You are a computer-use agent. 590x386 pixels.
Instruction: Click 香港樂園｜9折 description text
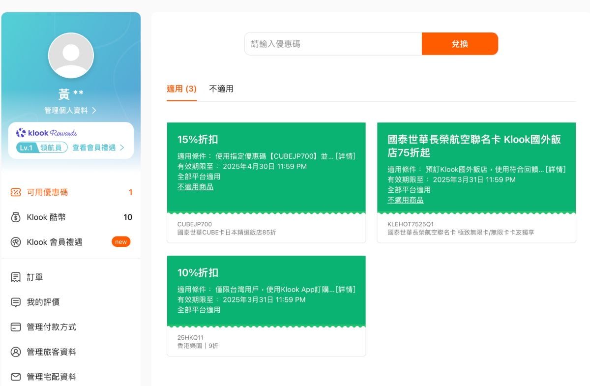click(x=198, y=346)
